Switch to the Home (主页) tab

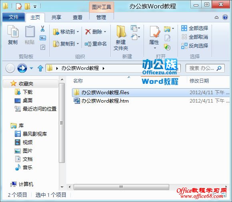pyautogui.click(x=35, y=18)
